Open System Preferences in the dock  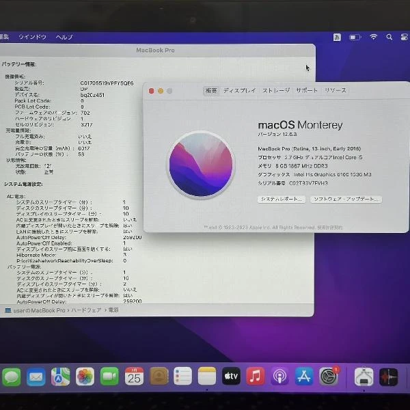(x=329, y=376)
